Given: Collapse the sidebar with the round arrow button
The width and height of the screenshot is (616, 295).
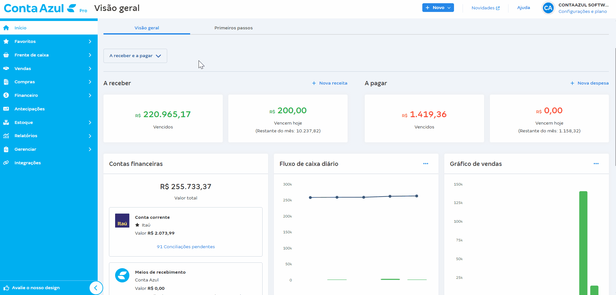Looking at the screenshot, I should tap(96, 288).
